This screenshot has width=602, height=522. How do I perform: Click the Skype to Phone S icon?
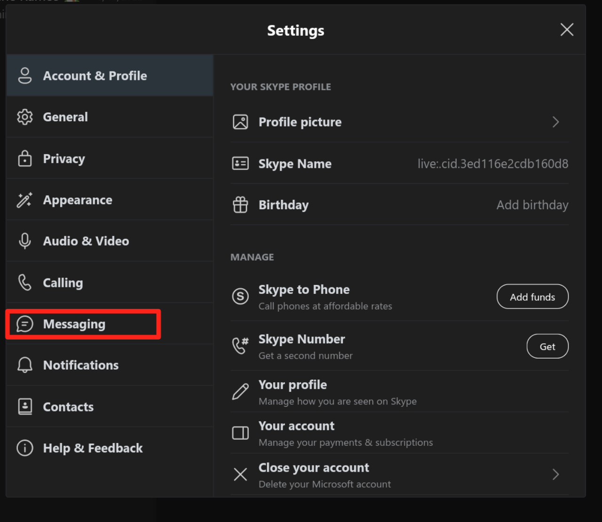(x=240, y=296)
